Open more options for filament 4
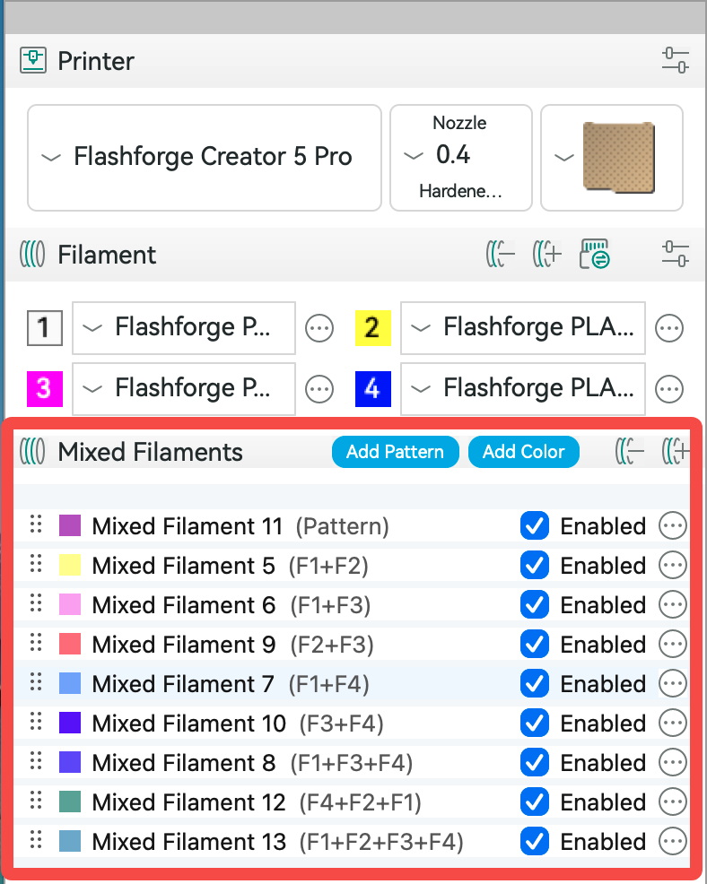 tap(669, 389)
